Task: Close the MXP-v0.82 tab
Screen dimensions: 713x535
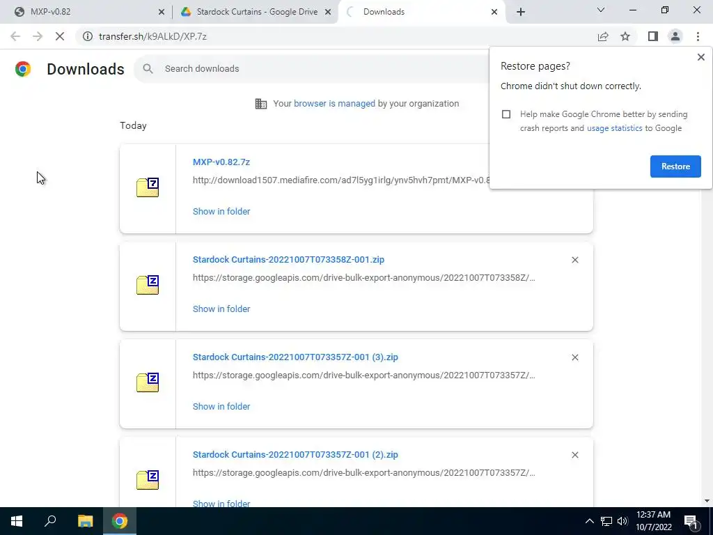Action: (x=162, y=13)
